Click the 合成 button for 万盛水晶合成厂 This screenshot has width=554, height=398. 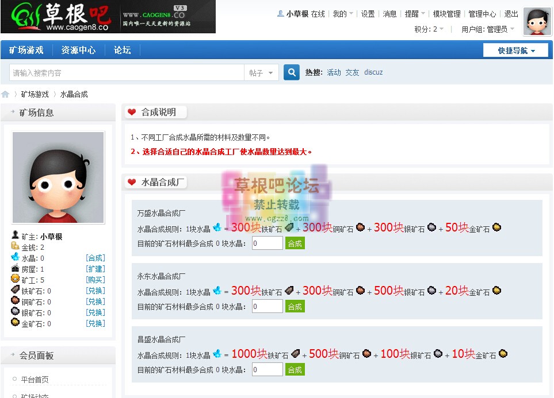295,243
